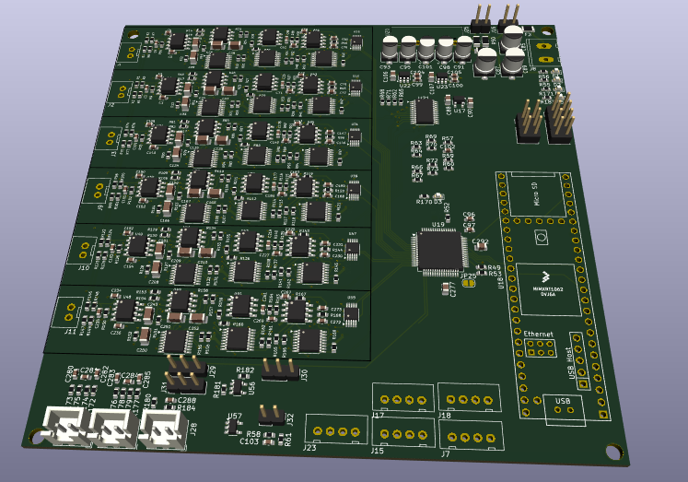Click the C292 capacitor

coord(482,247)
